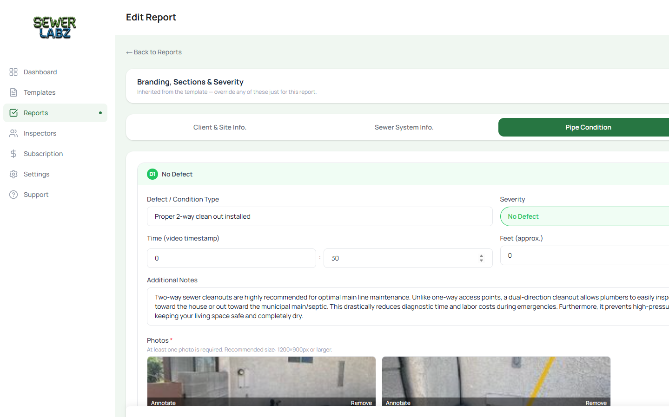Click the Feet (approx.) field
This screenshot has height=417, width=669.
584,255
